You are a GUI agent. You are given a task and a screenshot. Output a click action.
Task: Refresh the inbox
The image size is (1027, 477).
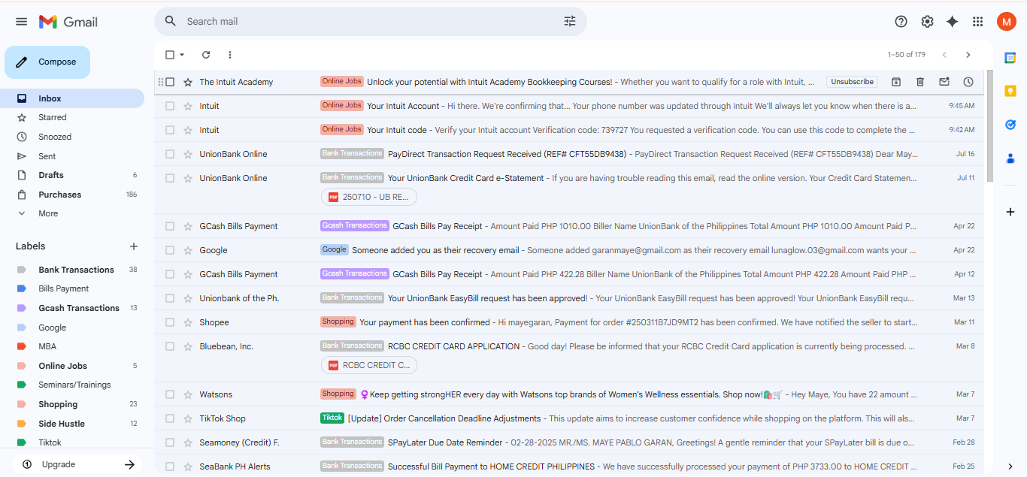[206, 55]
